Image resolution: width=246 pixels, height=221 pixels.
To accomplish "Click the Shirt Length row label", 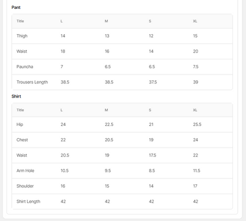I will coord(28,201).
